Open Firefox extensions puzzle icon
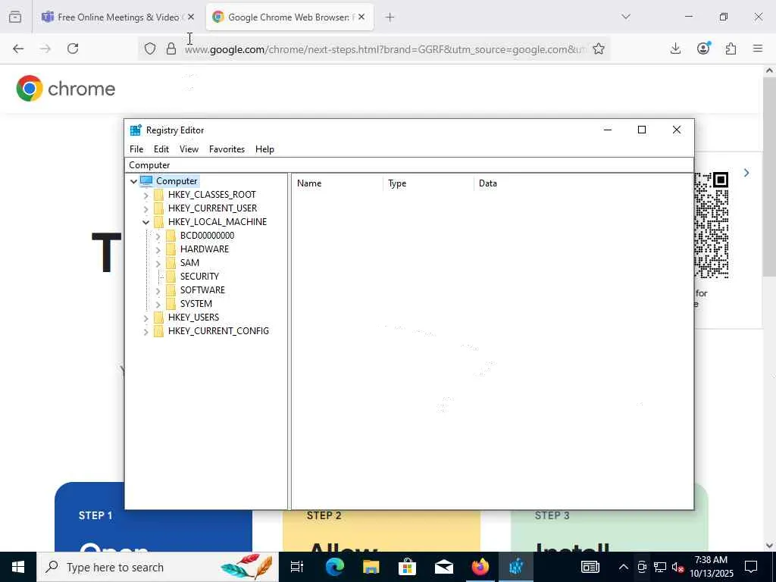 point(731,48)
